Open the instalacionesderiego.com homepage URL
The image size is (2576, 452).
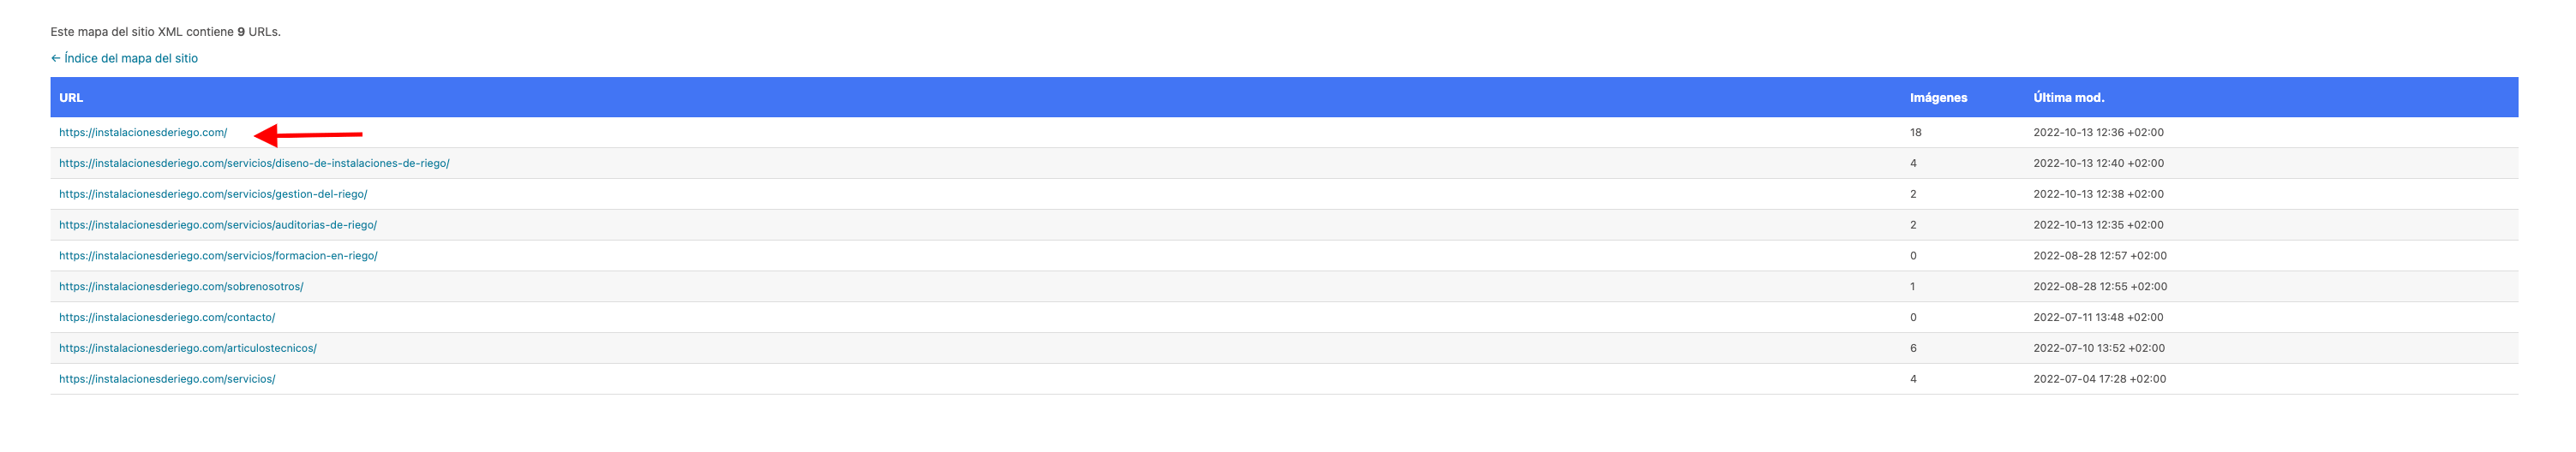pos(143,132)
